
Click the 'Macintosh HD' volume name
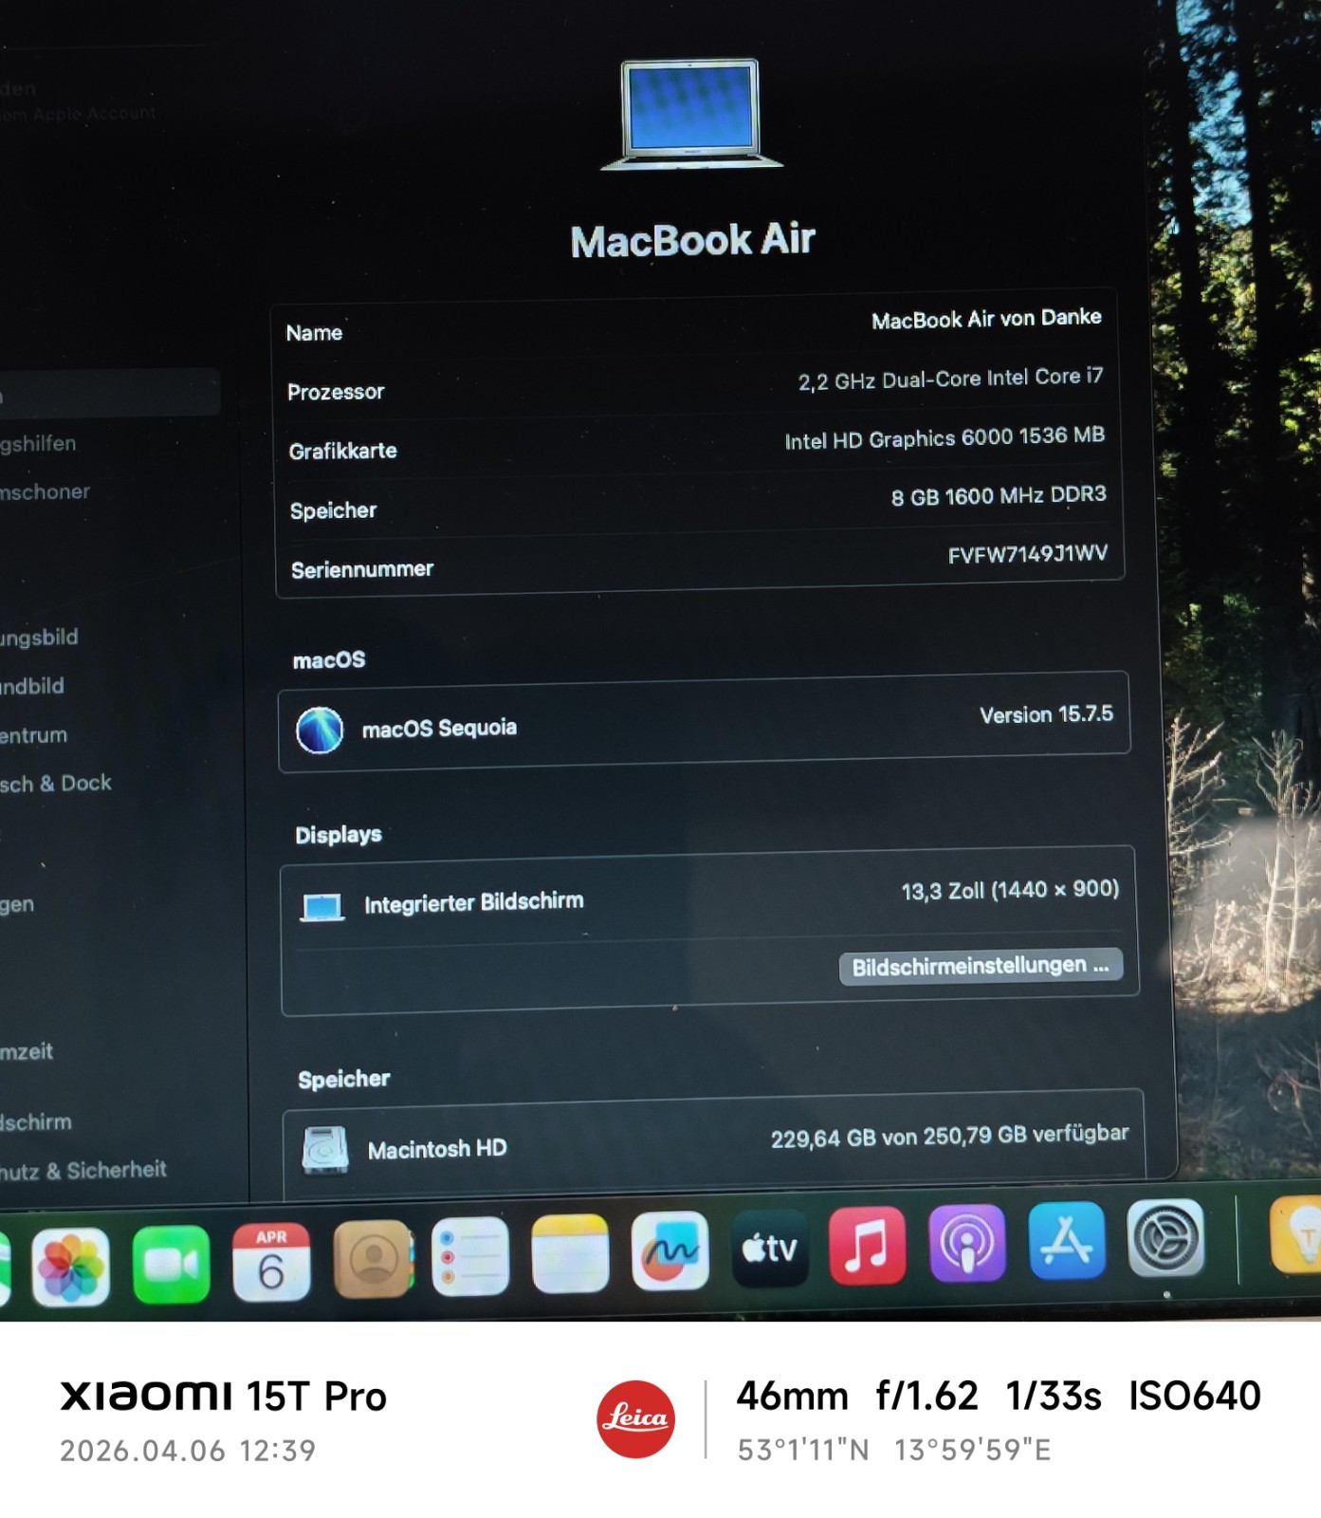tap(437, 1149)
